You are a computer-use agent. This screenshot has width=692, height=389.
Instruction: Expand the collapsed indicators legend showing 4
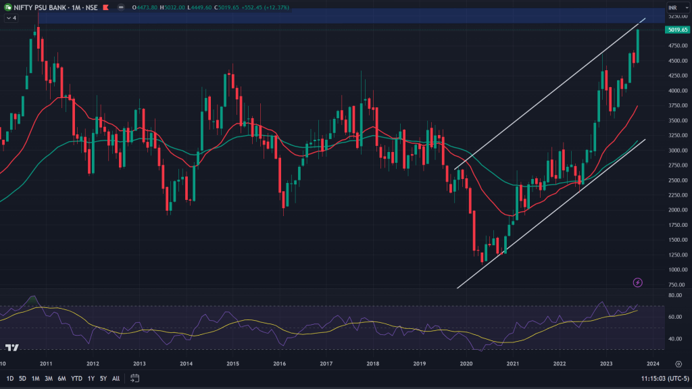click(x=11, y=18)
